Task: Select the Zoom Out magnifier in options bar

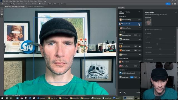Action: click(x=14, y=4)
